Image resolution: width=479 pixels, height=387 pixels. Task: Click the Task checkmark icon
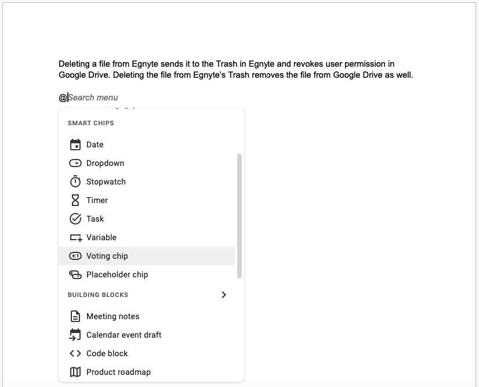(75, 219)
